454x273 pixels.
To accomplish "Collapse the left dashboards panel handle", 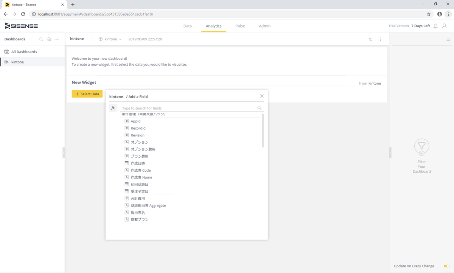I will (x=64, y=153).
